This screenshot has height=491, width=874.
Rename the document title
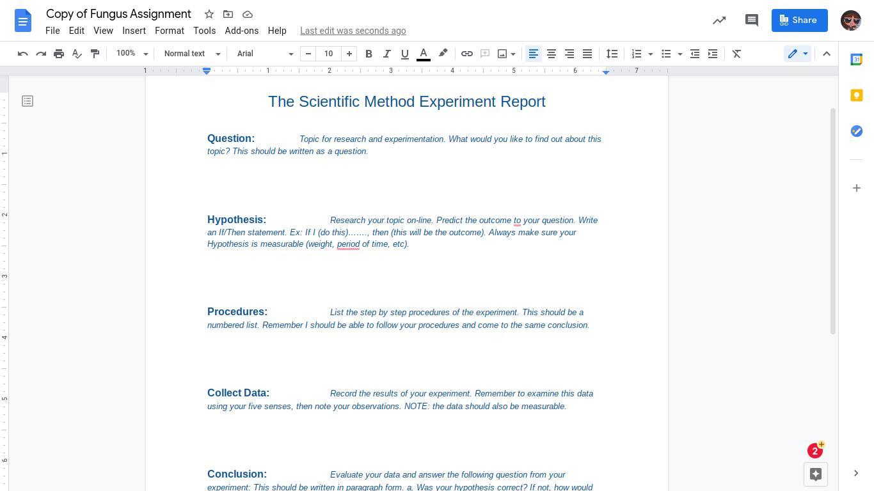(x=119, y=14)
